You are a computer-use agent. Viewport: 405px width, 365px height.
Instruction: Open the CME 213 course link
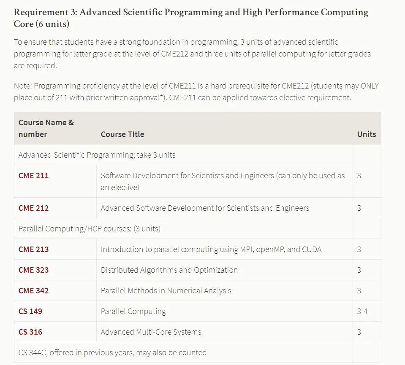point(34,249)
